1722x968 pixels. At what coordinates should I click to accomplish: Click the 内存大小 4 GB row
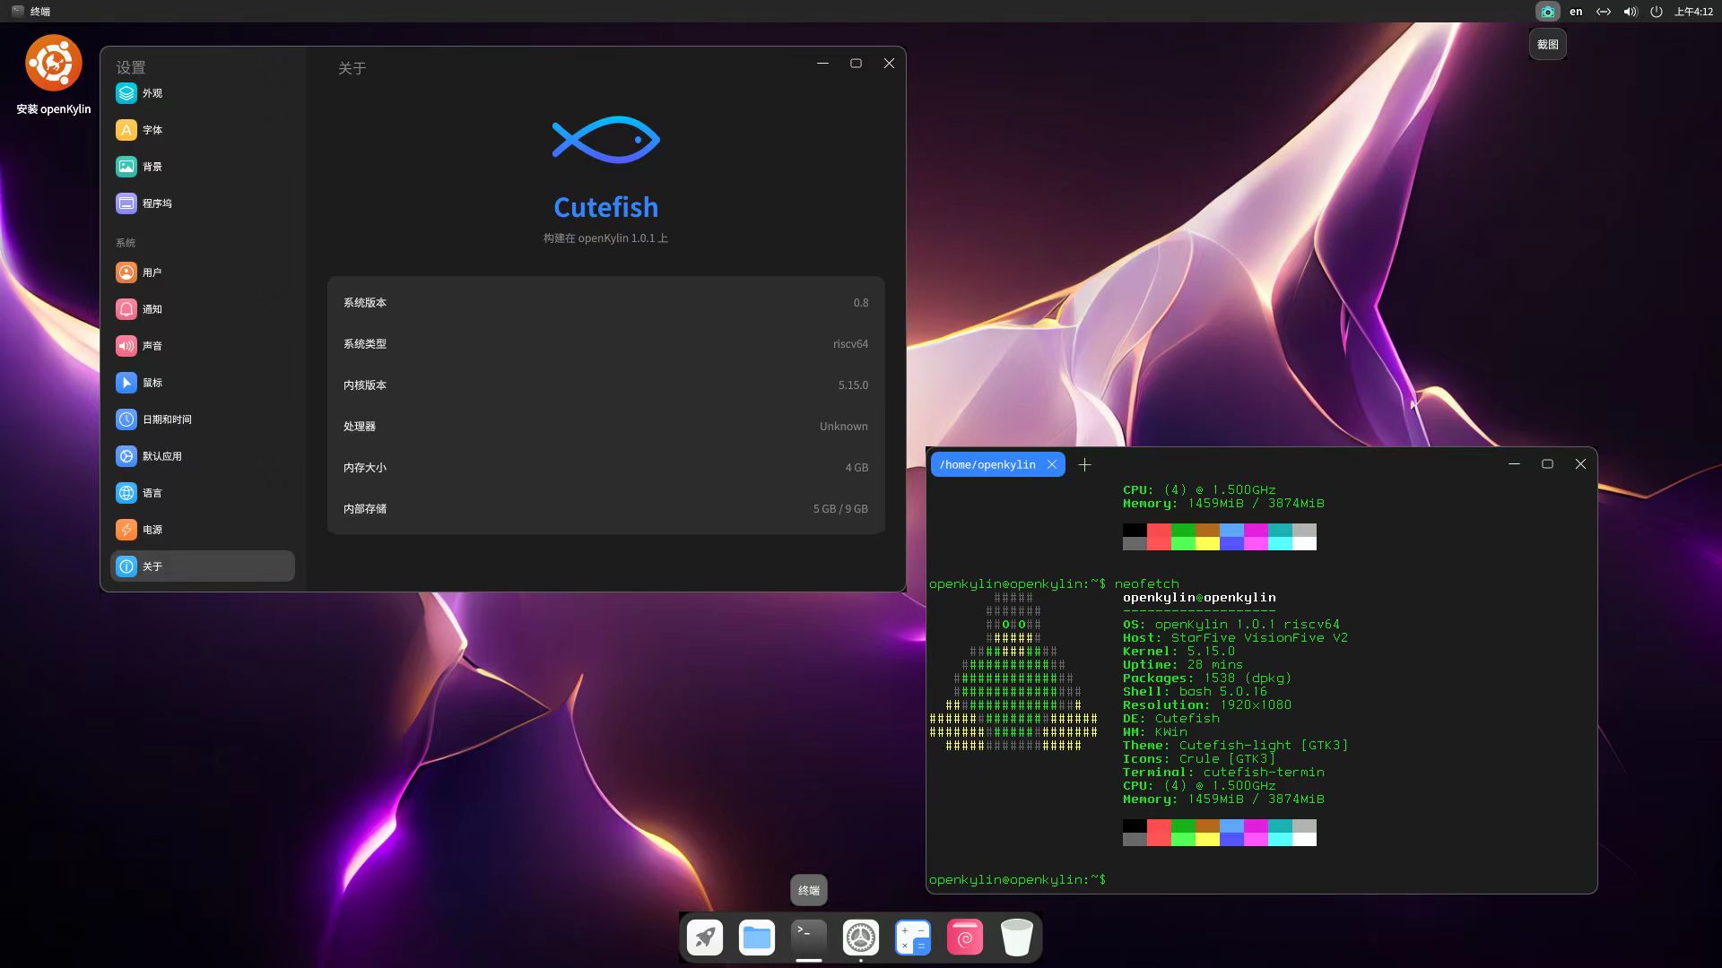[x=606, y=468]
